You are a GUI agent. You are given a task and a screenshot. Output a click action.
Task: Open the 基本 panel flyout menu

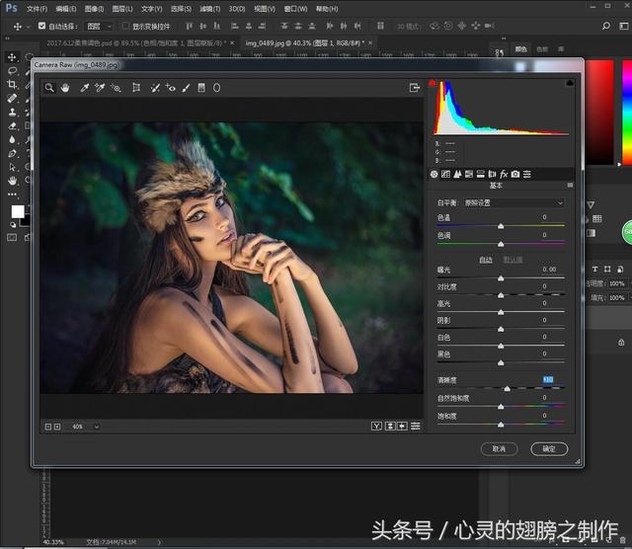click(x=570, y=185)
